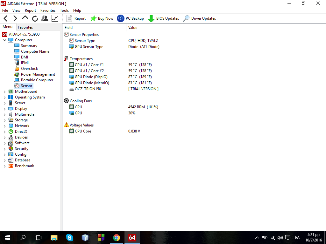
Task: Expand the Storage tree node
Action: click(x=4, y=120)
